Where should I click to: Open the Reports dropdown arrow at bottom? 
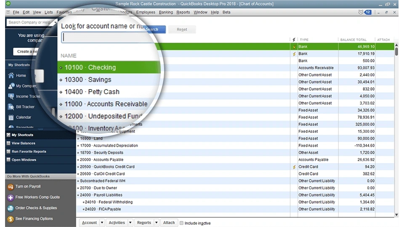tap(156, 223)
